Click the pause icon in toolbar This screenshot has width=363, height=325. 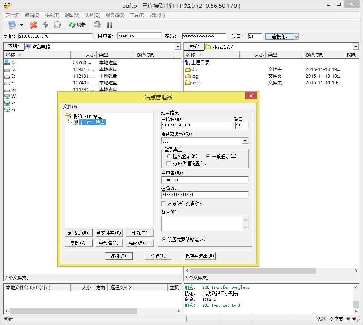click(x=110, y=25)
